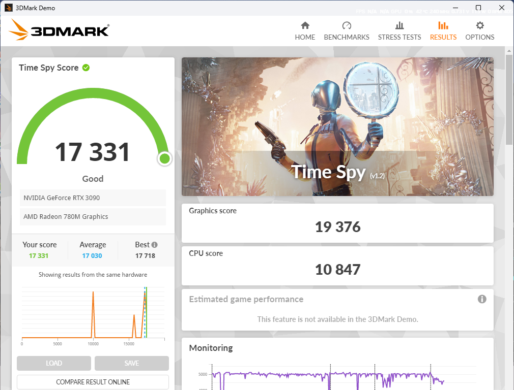The image size is (514, 390).
Task: Click the info icon next to Best score
Action: [154, 245]
